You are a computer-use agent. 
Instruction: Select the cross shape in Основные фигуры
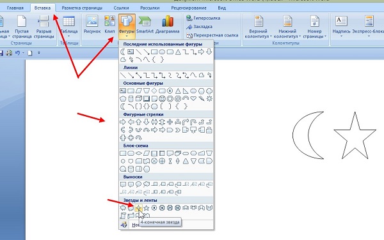[209, 91]
